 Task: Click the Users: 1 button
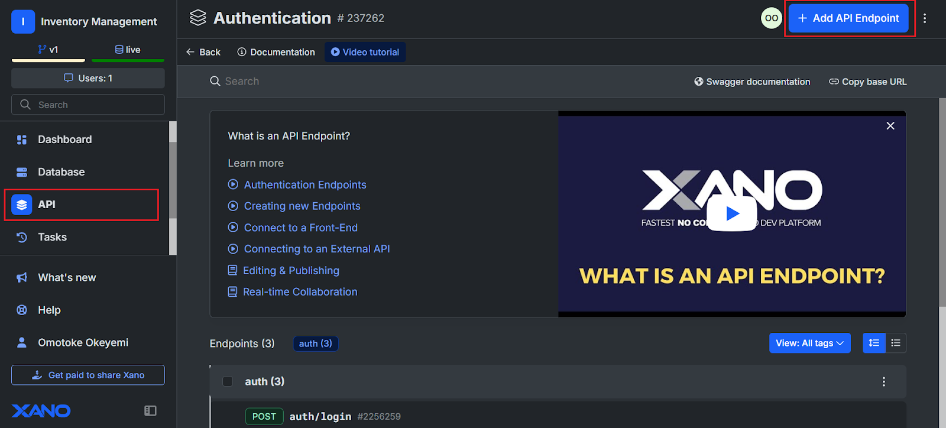click(x=88, y=78)
